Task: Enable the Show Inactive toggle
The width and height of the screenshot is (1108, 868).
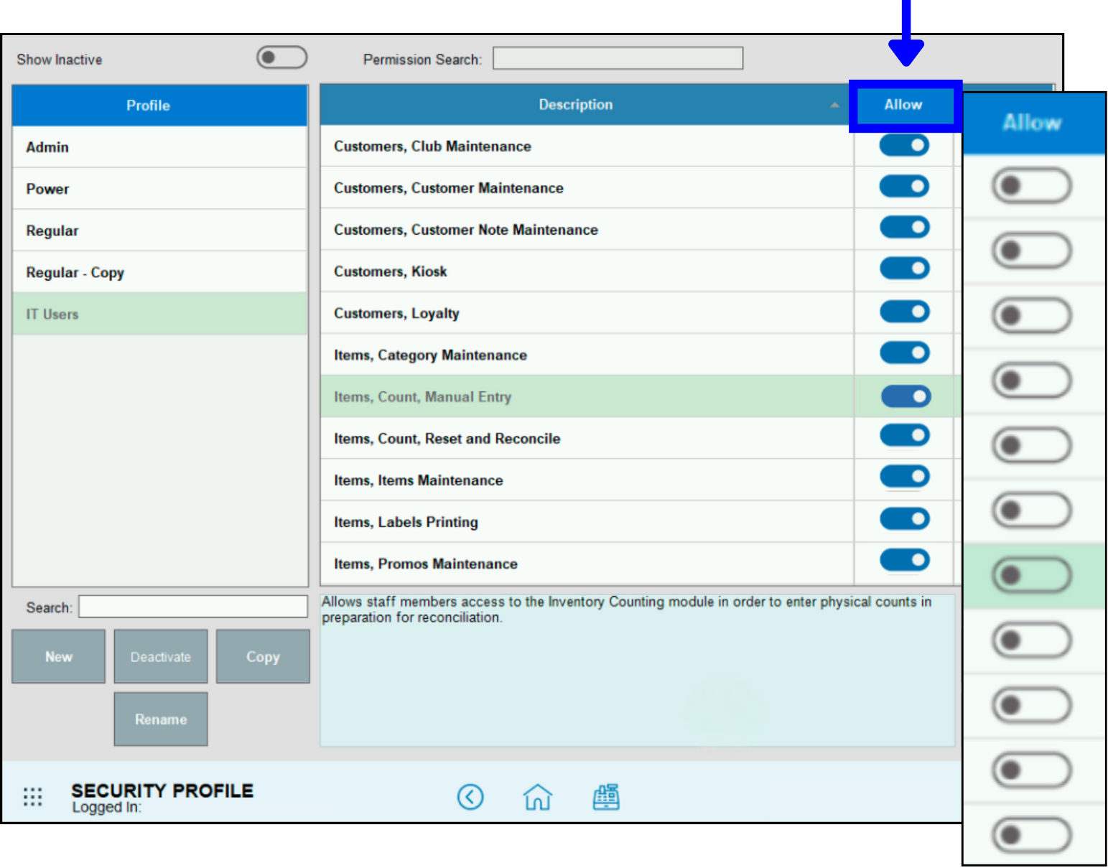Action: click(x=281, y=57)
